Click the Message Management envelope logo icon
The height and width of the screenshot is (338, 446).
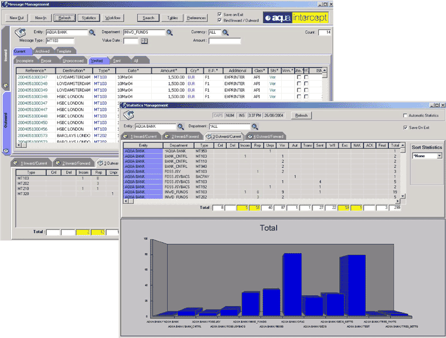20,34
